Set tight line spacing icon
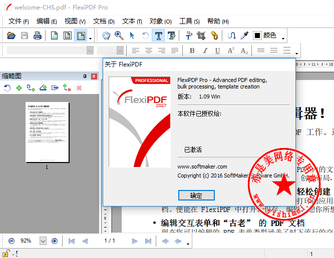Image resolution: width=334 pixels, height=258 pixels. pos(261,50)
